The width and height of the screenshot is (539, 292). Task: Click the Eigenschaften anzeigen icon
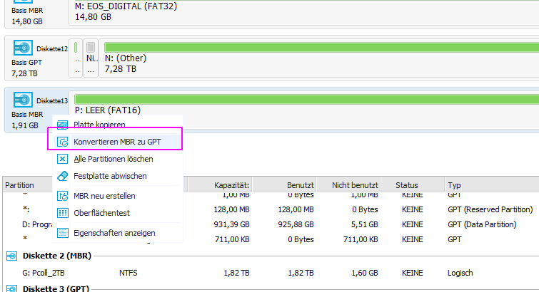[x=62, y=233]
